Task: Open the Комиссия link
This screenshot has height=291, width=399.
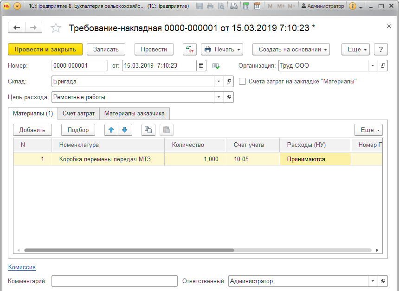Action: point(22,267)
